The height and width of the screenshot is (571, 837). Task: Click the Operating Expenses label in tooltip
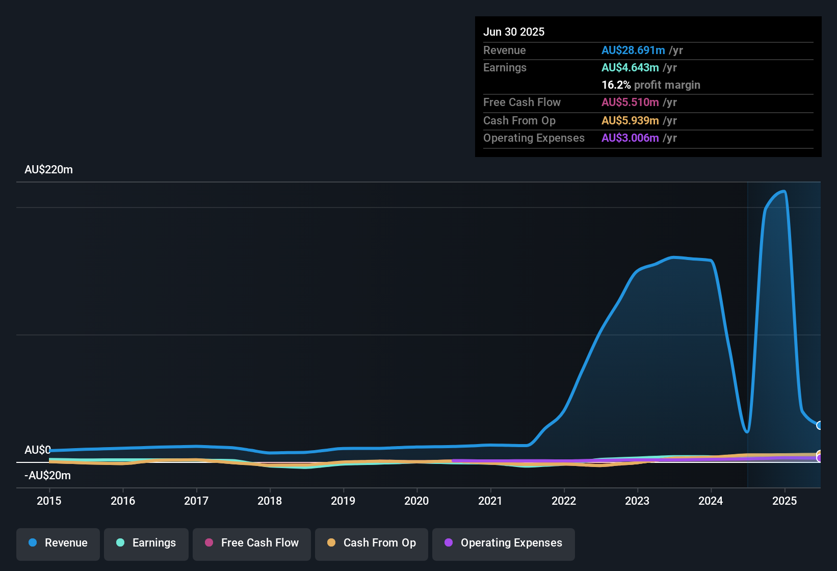point(534,138)
